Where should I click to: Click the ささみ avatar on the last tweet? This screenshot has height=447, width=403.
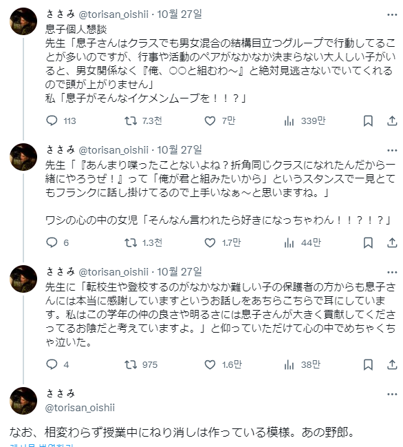[x=23, y=401]
